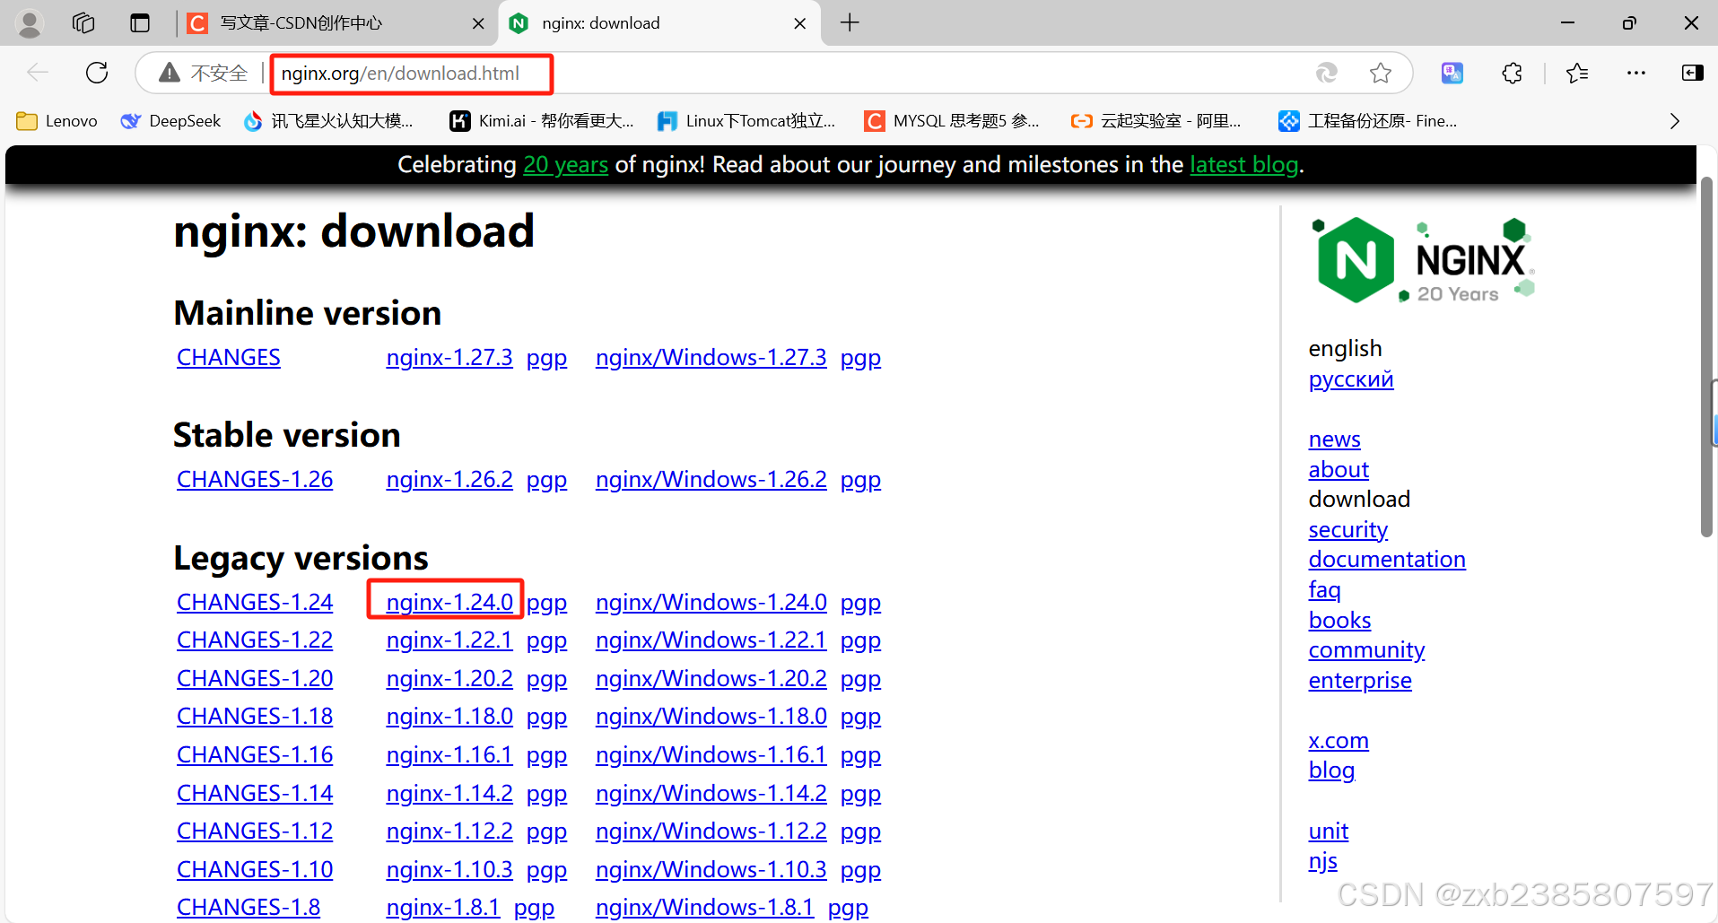Download nginx/Windows-1.14.2
This screenshot has width=1718, height=923.
[x=711, y=794]
